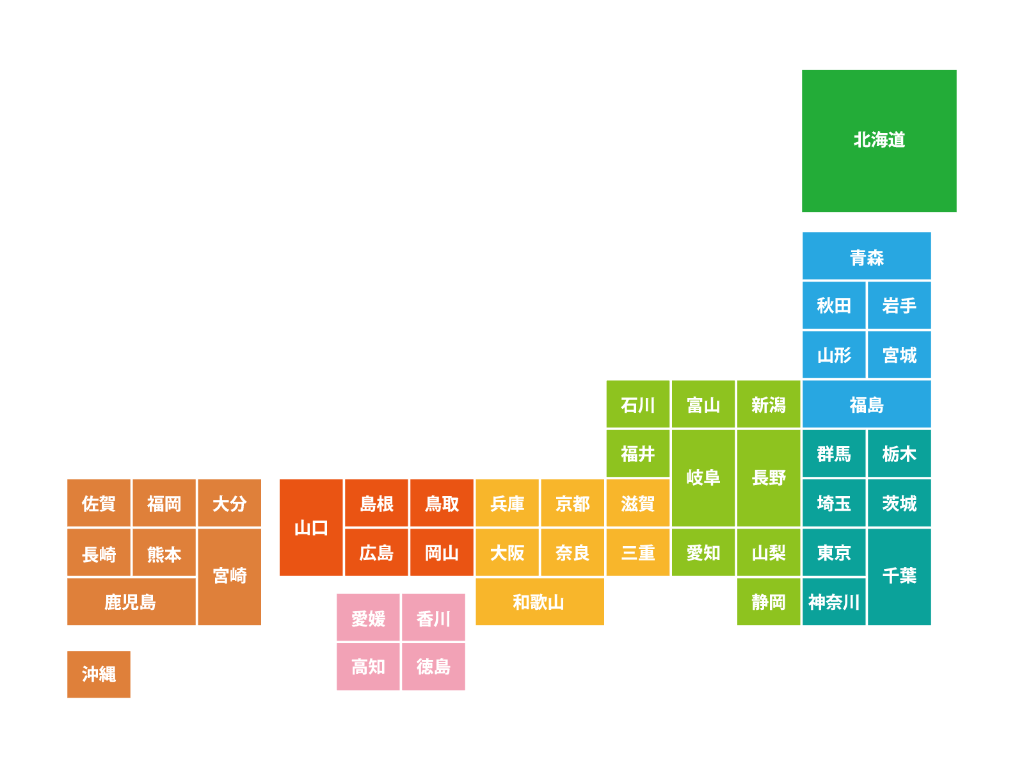Click the 佐賀 tile
This screenshot has width=1024, height=768.
point(99,502)
